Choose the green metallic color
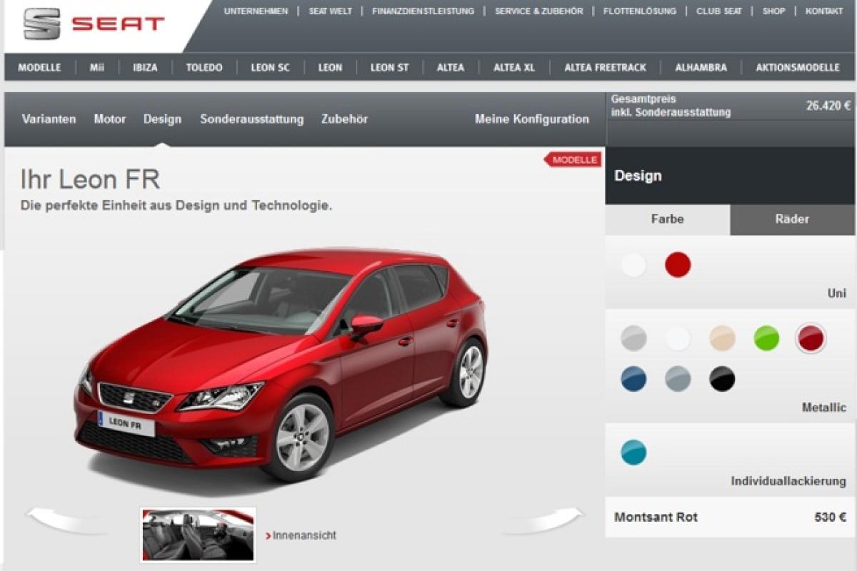 tap(766, 338)
